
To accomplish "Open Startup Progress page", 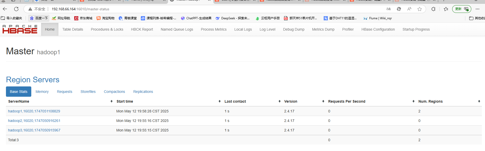I will 416,29.
